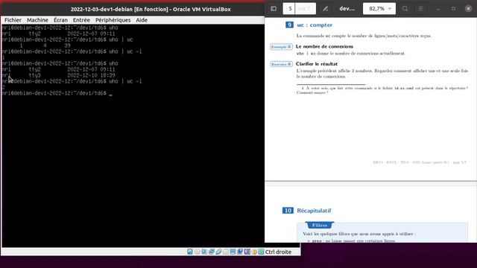Image resolution: width=477 pixels, height=268 pixels.
Task: Click the last terminal prompt with cursor
Action: [57, 93]
